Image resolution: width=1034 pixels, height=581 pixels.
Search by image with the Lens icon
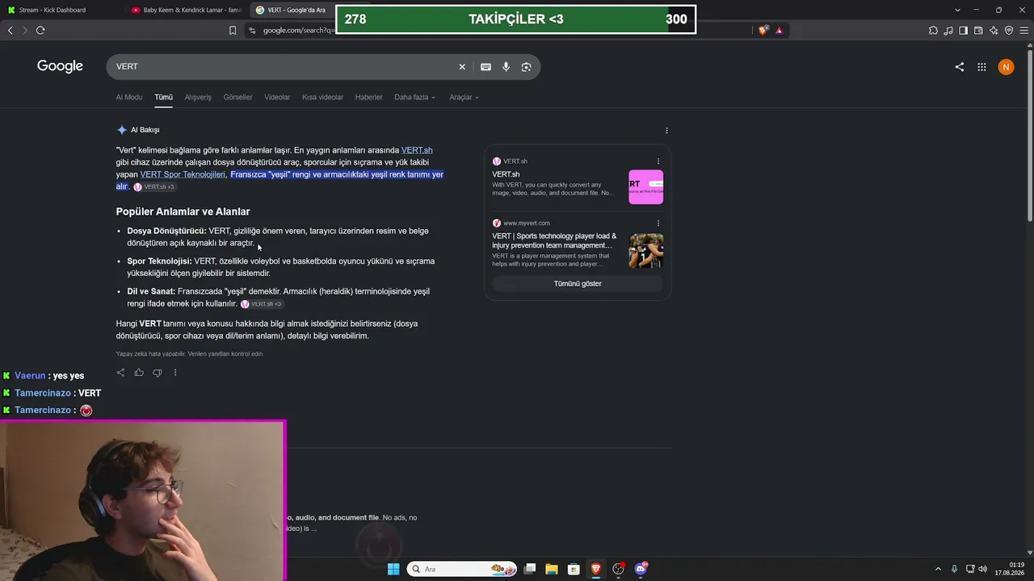click(526, 67)
